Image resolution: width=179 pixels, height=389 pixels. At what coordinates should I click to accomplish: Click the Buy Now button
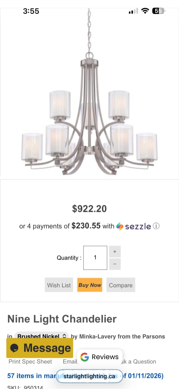(90, 285)
